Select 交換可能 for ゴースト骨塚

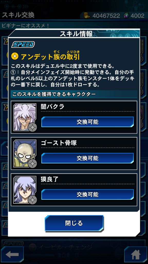pos(87,158)
